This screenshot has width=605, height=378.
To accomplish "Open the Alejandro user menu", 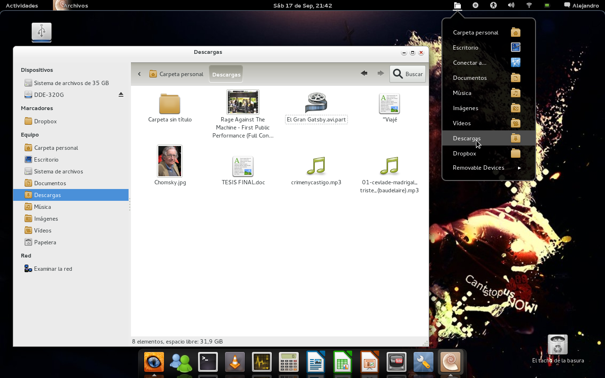I will 581,6.
